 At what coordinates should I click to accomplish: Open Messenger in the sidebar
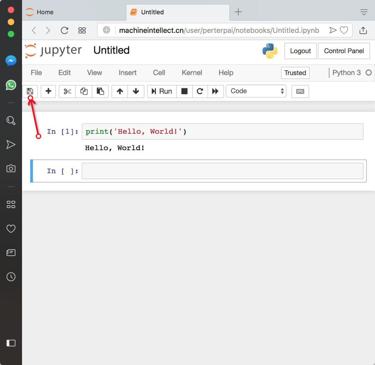pyautogui.click(x=11, y=61)
